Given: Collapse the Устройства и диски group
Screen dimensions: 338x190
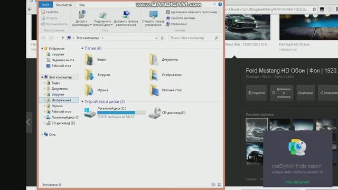Looking at the screenshot, I should pos(82,101).
